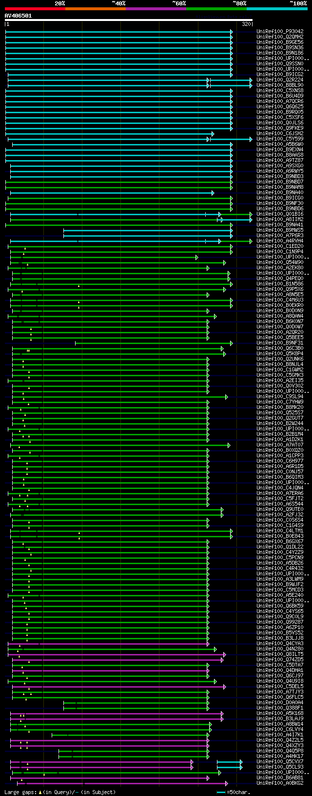Click the red ~20% identity legend segment
Image resolution: width=312 pixels, height=796 pixels.
35,9
